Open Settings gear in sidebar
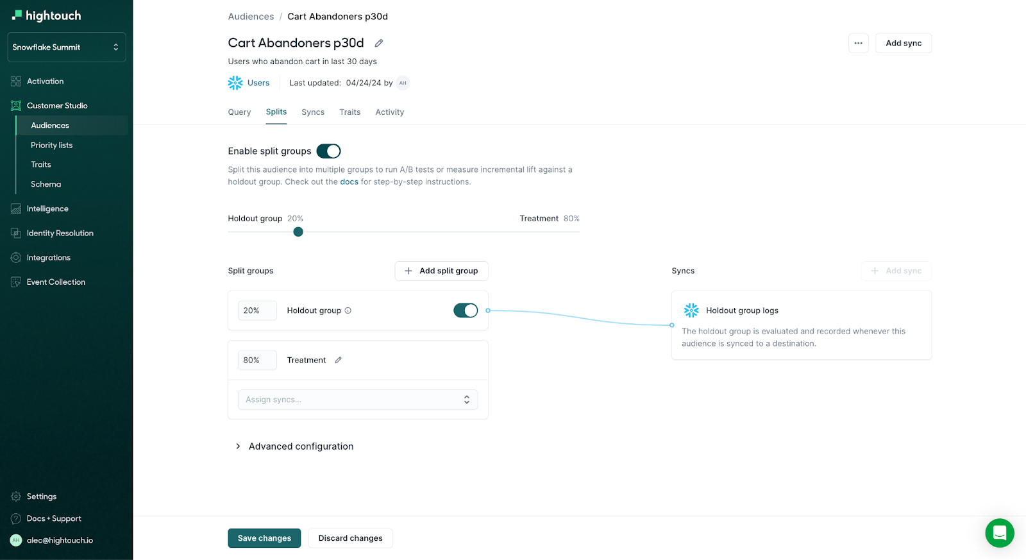This screenshot has height=560, width=1026. pyautogui.click(x=16, y=496)
